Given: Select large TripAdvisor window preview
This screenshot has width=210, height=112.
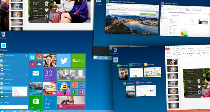Looking at the screenshot, I should (x=132, y=19).
